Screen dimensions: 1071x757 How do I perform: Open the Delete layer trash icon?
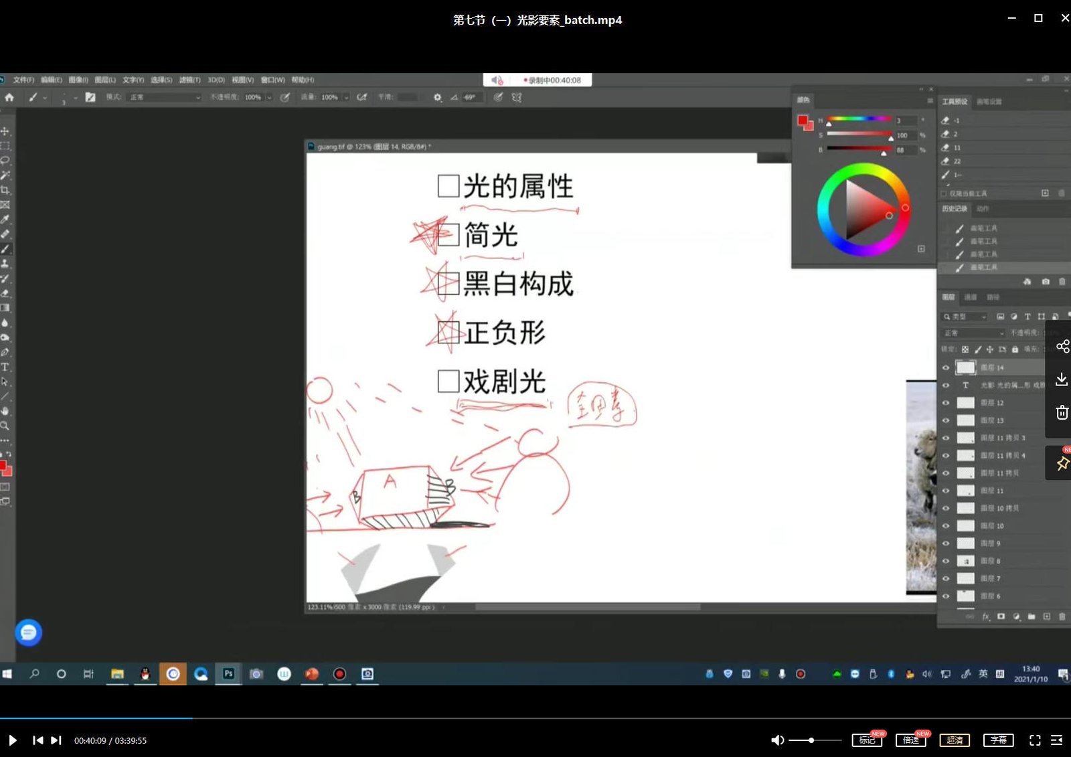1062,616
